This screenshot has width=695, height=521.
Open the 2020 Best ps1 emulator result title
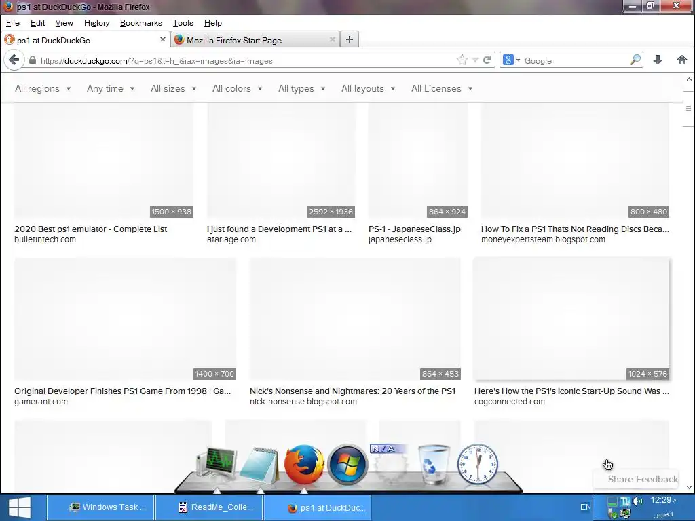[x=90, y=229]
